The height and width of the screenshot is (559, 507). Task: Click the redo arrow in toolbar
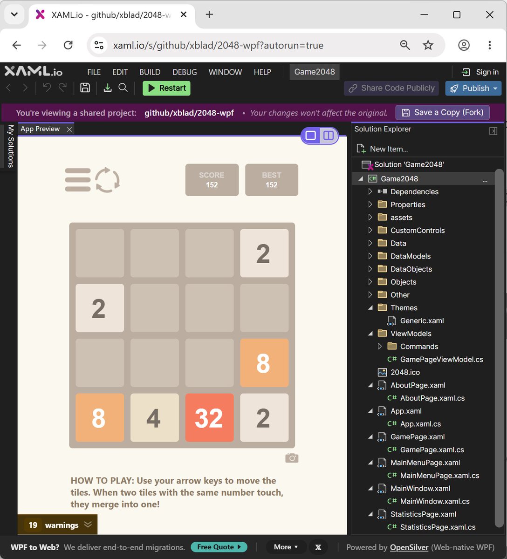coord(62,88)
